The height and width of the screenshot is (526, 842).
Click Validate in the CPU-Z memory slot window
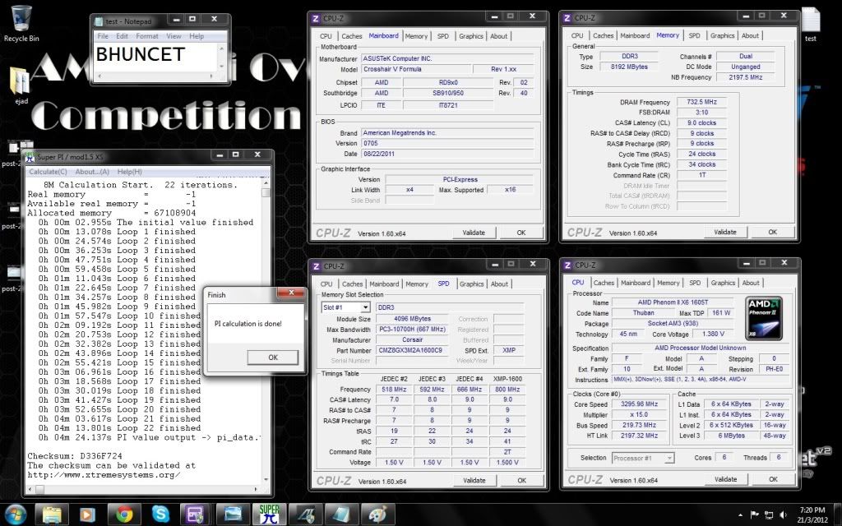coord(474,480)
